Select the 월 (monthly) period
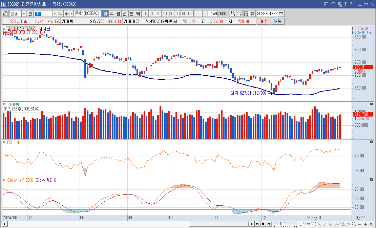This screenshot has width=376, height=228. 118,14
